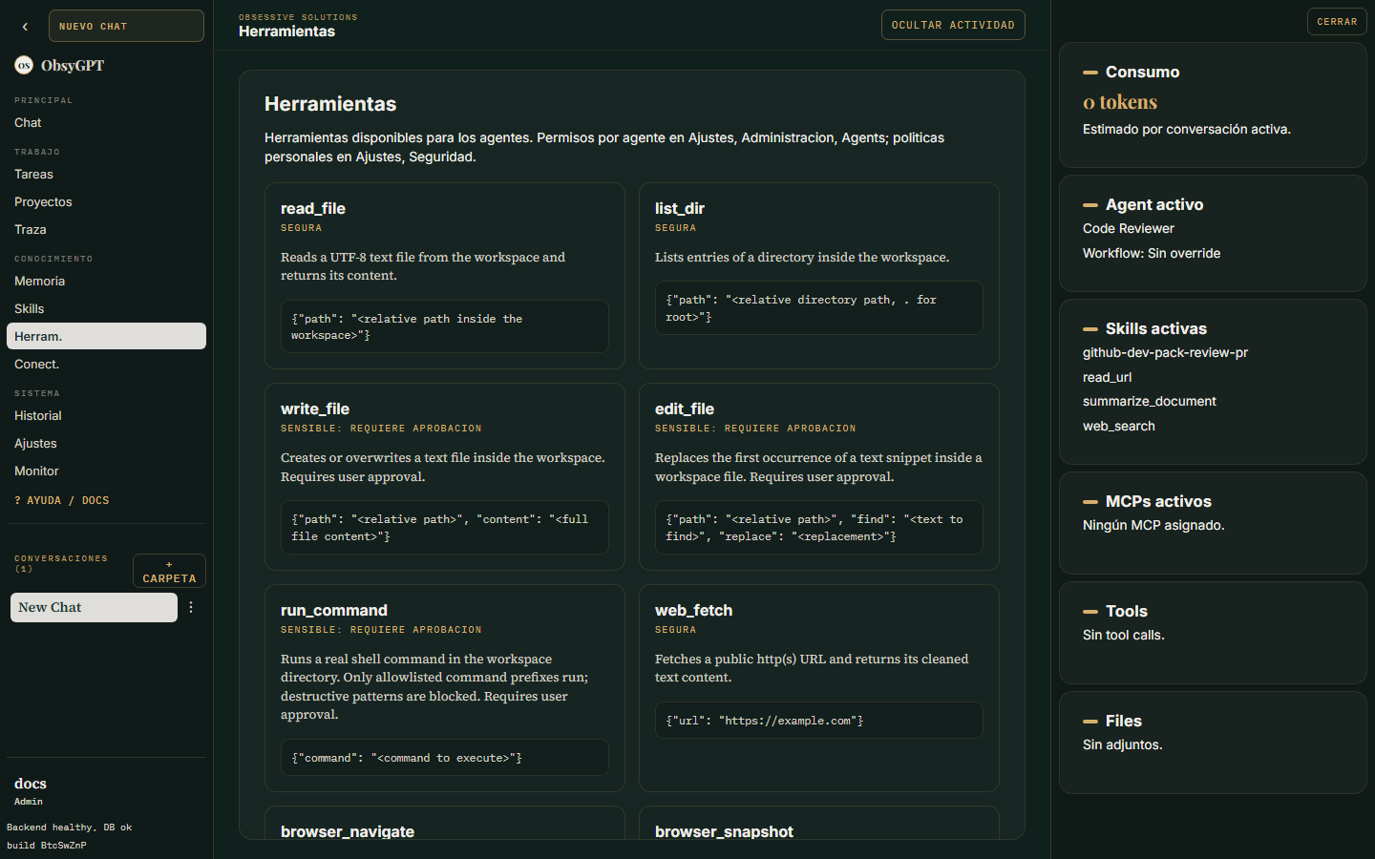Click summarize_document active skill
This screenshot has width=1375, height=859.
point(1150,401)
